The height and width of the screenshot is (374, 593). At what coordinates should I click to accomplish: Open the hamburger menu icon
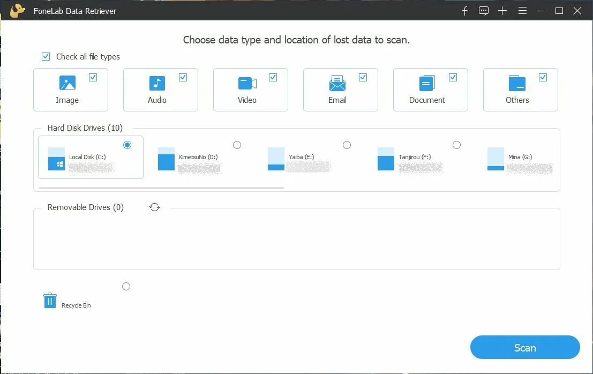tap(522, 11)
